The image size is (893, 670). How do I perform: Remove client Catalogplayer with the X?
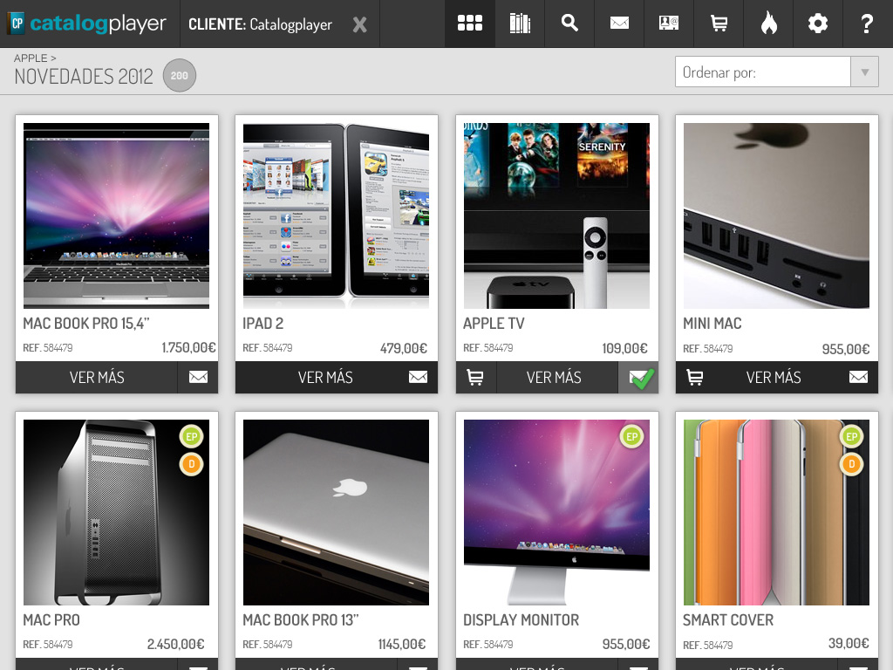click(359, 24)
